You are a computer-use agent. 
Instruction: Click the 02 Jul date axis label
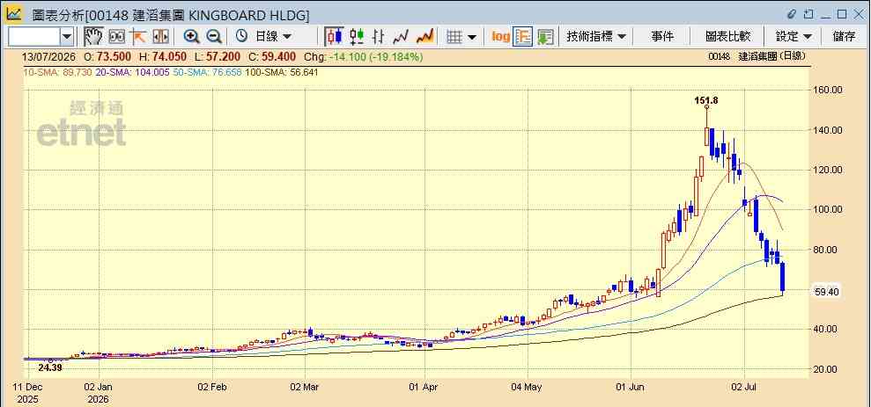(744, 387)
